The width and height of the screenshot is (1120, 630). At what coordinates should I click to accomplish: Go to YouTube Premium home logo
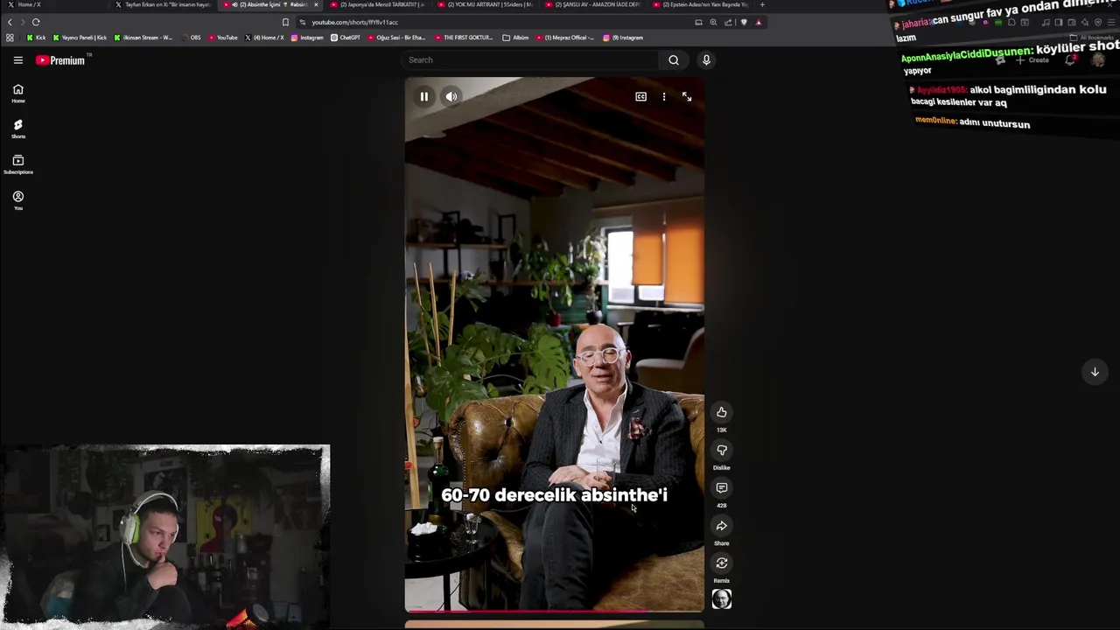pyautogui.click(x=61, y=60)
